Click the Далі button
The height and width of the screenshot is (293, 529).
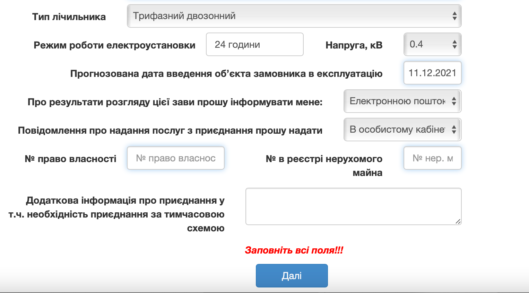(292, 276)
